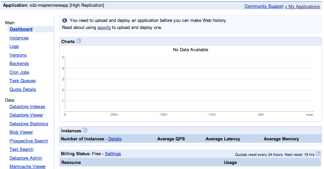Click the blue info icon in notice
Image resolution: width=324 pixels, height=169 pixels.
coord(65,21)
